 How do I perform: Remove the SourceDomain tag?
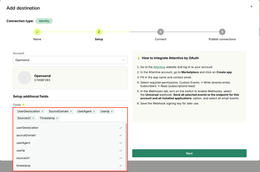[x=71, y=112]
